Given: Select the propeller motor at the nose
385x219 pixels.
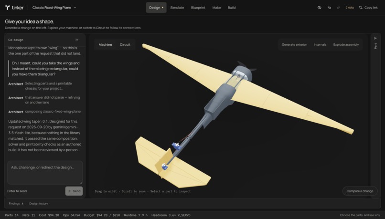Looking at the screenshot, I should click(244, 73).
